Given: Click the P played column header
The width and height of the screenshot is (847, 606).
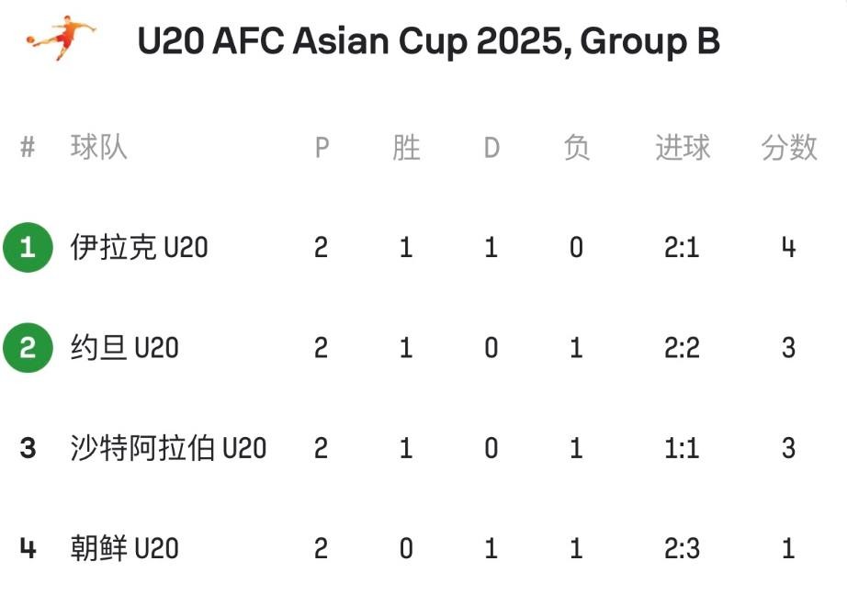Looking at the screenshot, I should click(x=322, y=147).
